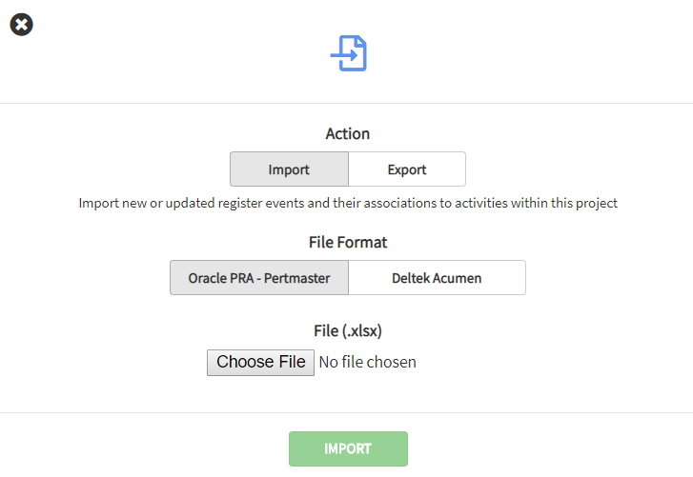
Task: Choose Oracle PRA - Pertmaster file format
Action: pyautogui.click(x=259, y=278)
